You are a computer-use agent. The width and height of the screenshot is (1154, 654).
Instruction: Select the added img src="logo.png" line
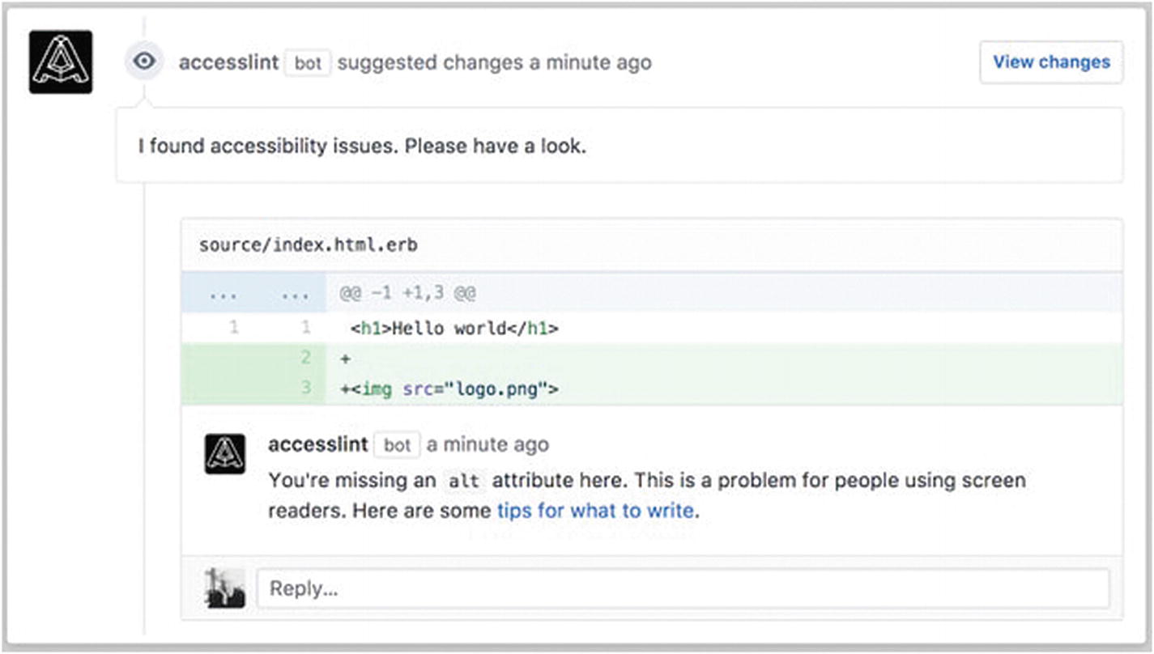point(449,389)
